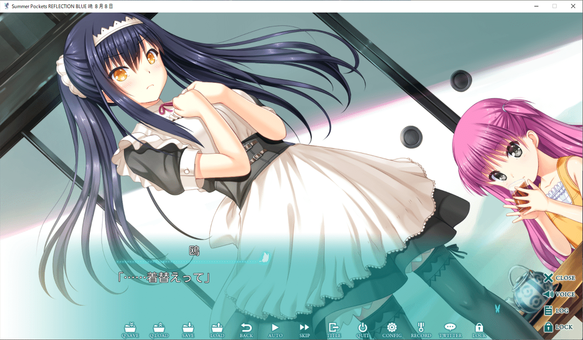This screenshot has height=340, width=583.
Task: Close the Summer Pockets window
Action: click(573, 6)
